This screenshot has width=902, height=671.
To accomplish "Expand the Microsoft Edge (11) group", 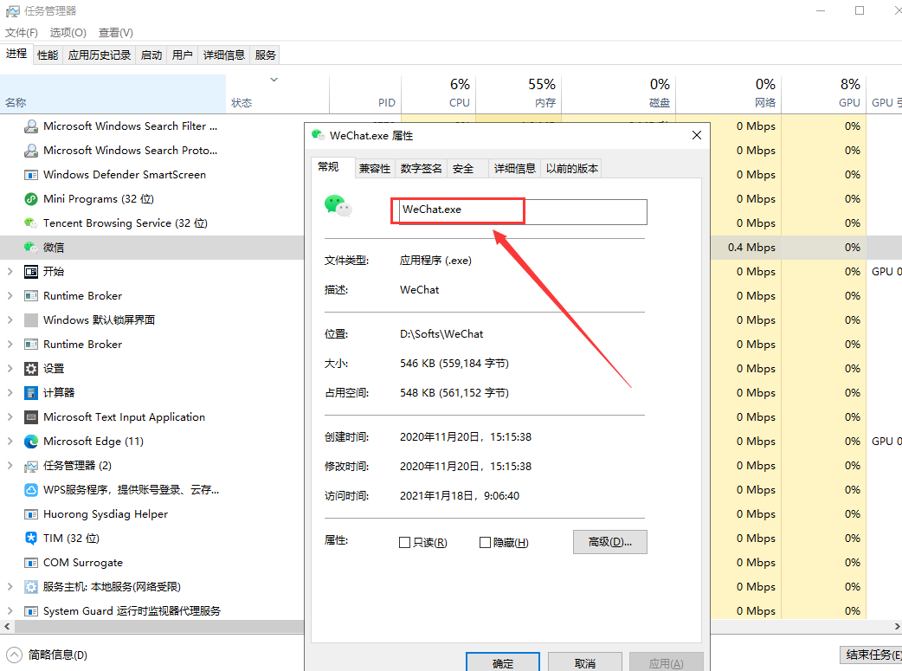I will [x=12, y=441].
